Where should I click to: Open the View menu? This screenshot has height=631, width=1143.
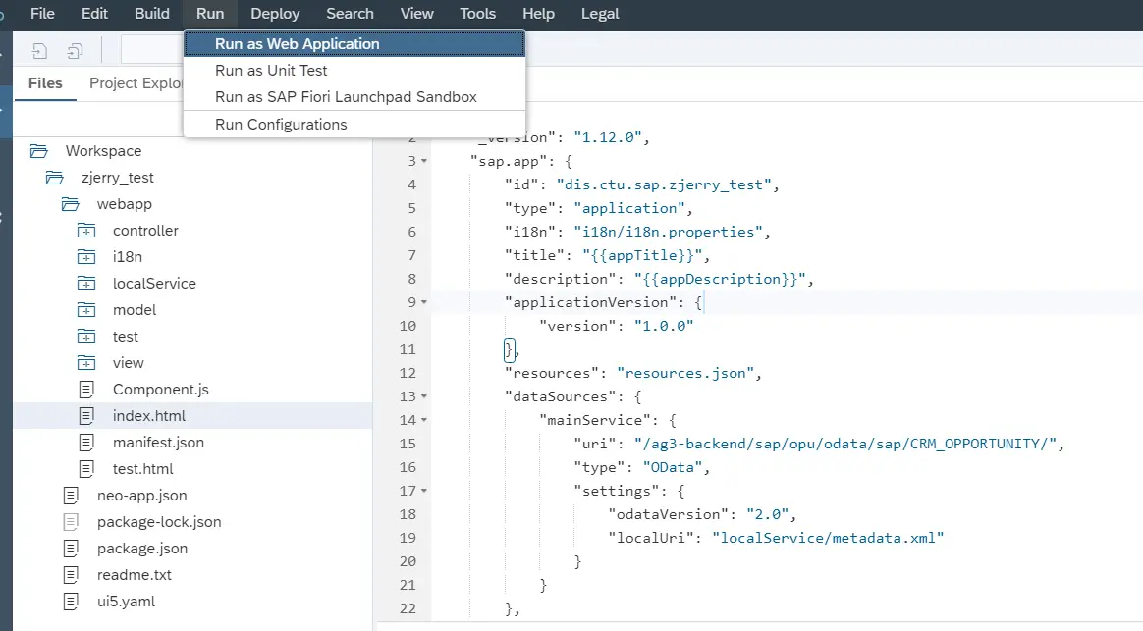417,13
